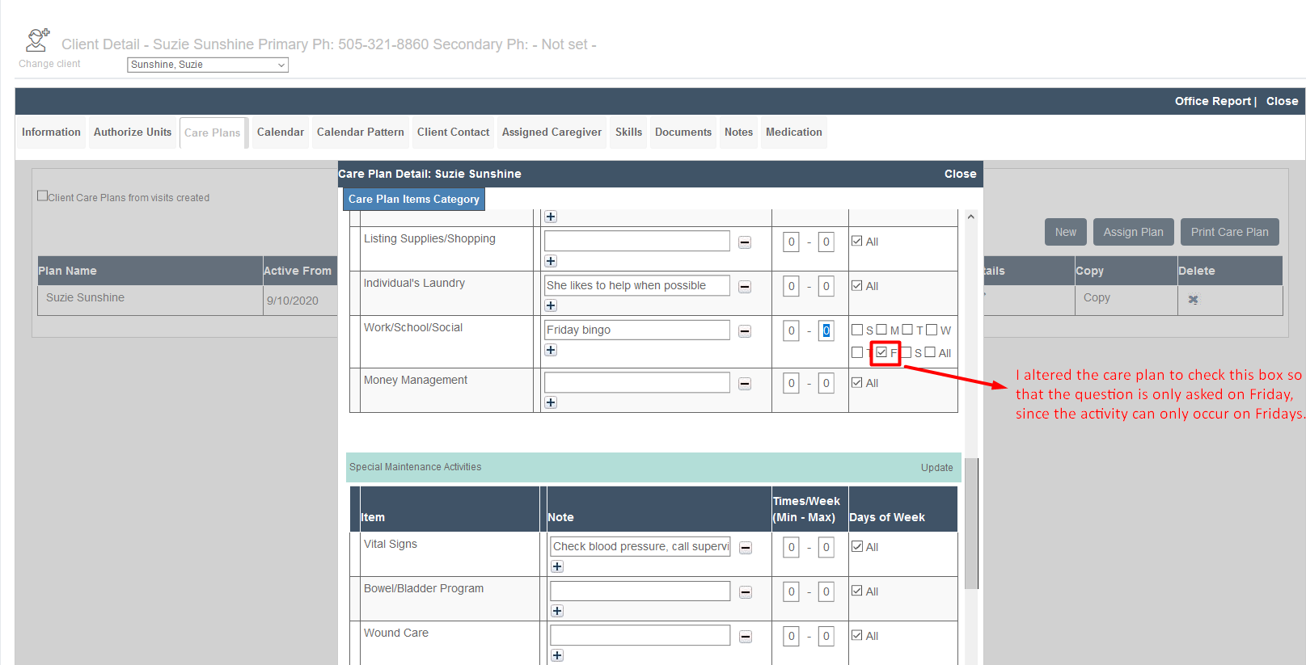
Task: Click the Change client icon
Action: pyautogui.click(x=37, y=40)
